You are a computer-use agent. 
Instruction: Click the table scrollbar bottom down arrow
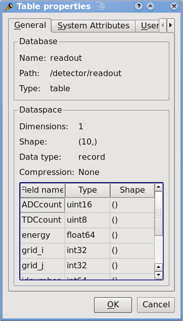point(159,275)
